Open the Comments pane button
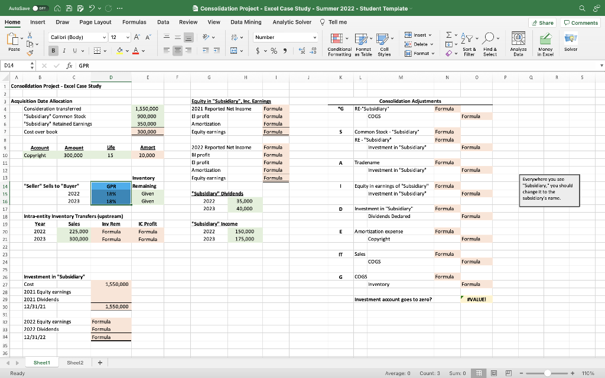The image size is (605, 378). [581, 22]
